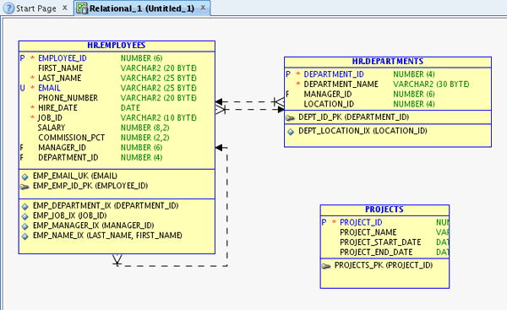Image resolution: width=507 pixels, height=310 pixels.
Task: Click the P marker beside DEPARTMENT_ID in departments
Action: [288, 74]
